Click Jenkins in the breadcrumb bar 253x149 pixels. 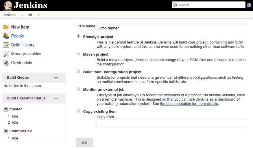click(x=9, y=15)
